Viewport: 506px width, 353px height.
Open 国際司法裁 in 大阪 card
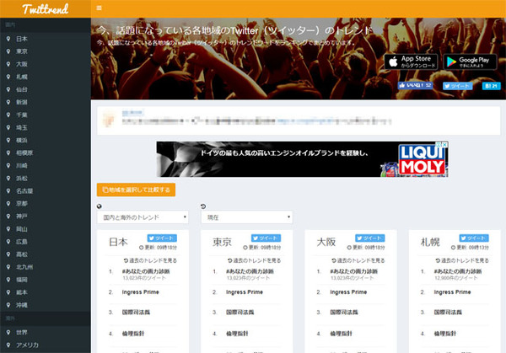tap(344, 312)
